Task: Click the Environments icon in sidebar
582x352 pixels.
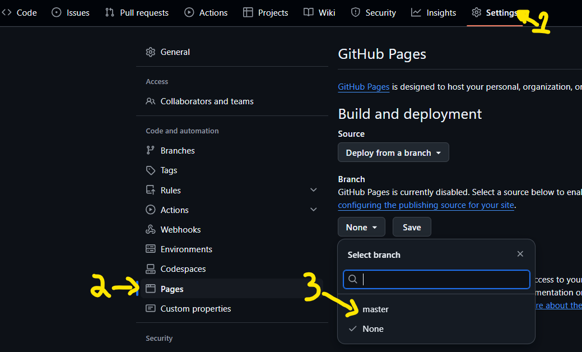Action: (x=150, y=249)
